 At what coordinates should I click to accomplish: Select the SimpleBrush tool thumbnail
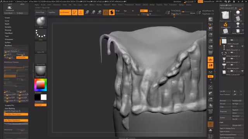click(x=226, y=25)
